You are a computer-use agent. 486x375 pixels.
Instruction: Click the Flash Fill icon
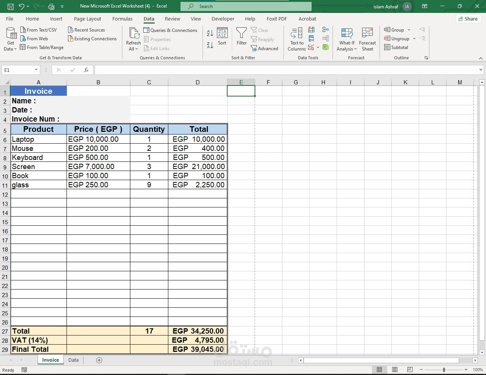point(311,30)
